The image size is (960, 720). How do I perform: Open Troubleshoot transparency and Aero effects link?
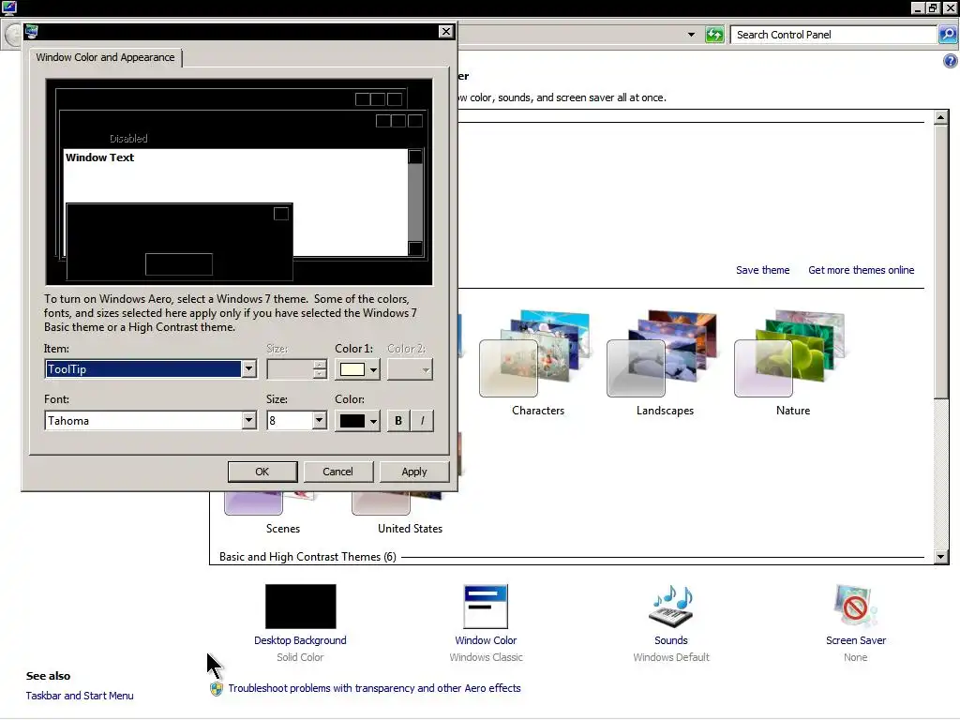pos(374,688)
